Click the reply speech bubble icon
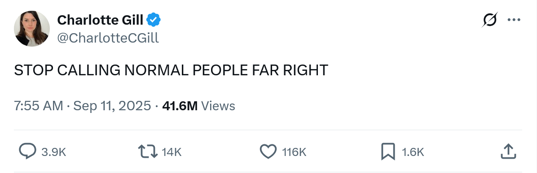This screenshot has width=537, height=173. tap(27, 151)
